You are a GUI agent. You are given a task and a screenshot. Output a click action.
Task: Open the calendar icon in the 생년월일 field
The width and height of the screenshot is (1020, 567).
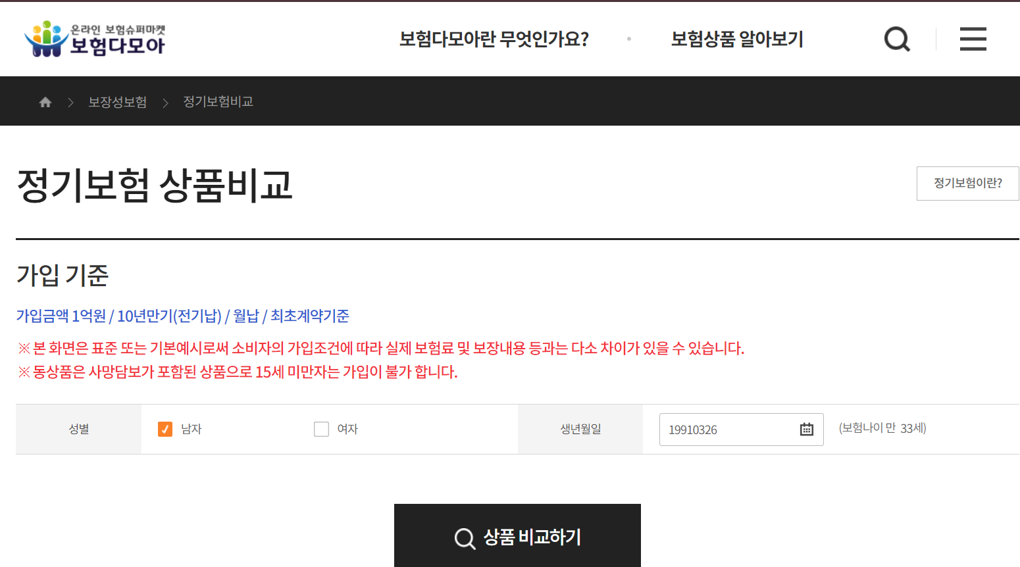point(808,429)
